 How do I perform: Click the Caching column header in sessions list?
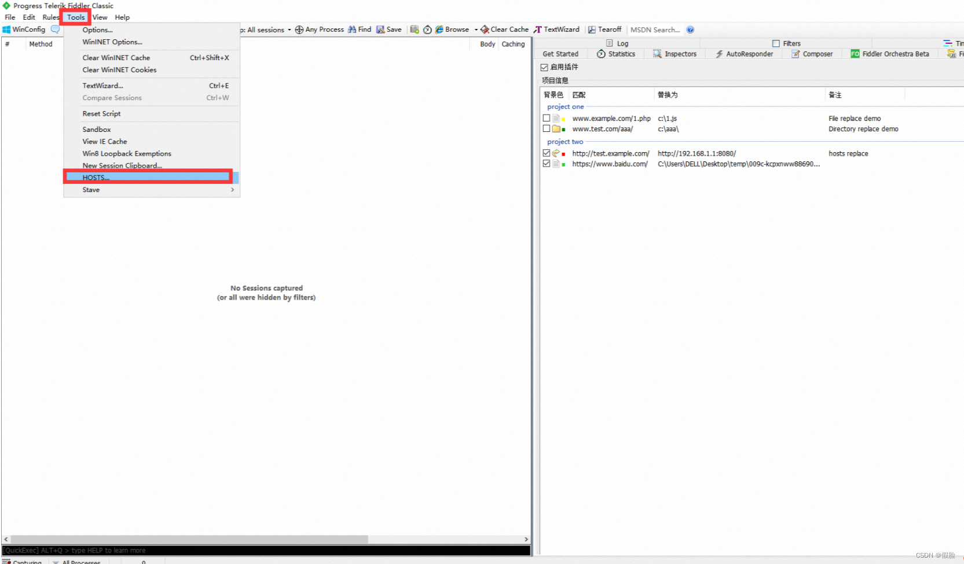513,44
